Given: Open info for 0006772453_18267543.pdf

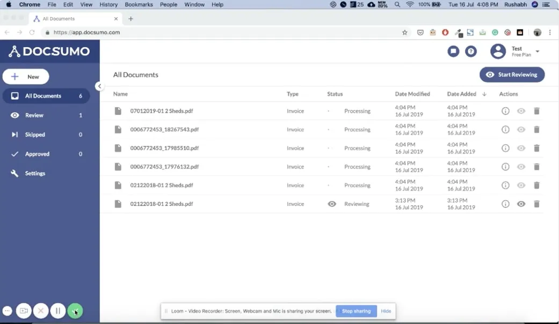Looking at the screenshot, I should (505, 130).
